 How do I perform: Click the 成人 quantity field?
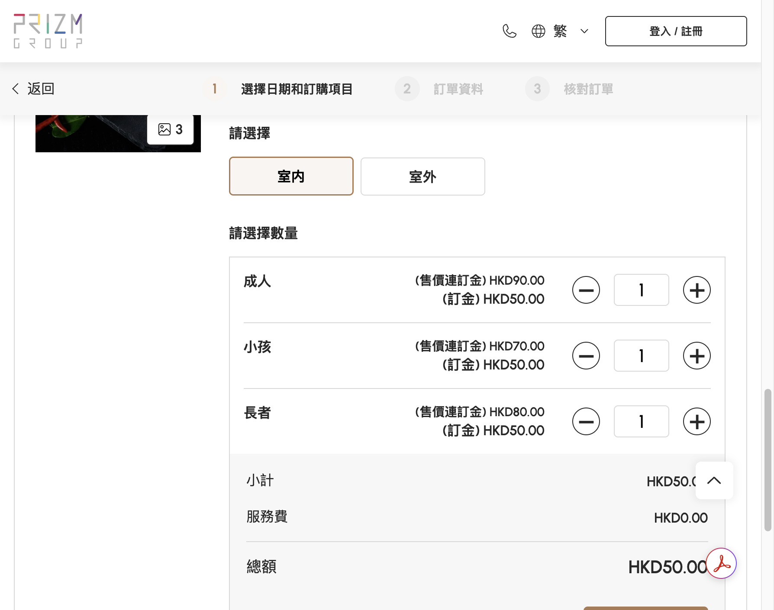click(x=642, y=290)
